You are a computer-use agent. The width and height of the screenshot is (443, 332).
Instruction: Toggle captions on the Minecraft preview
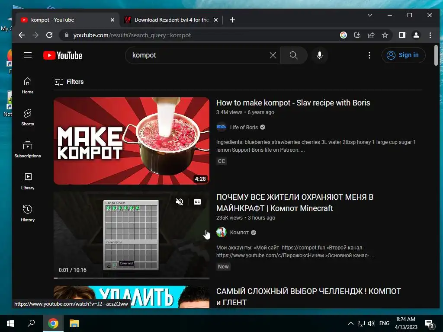coord(197,202)
